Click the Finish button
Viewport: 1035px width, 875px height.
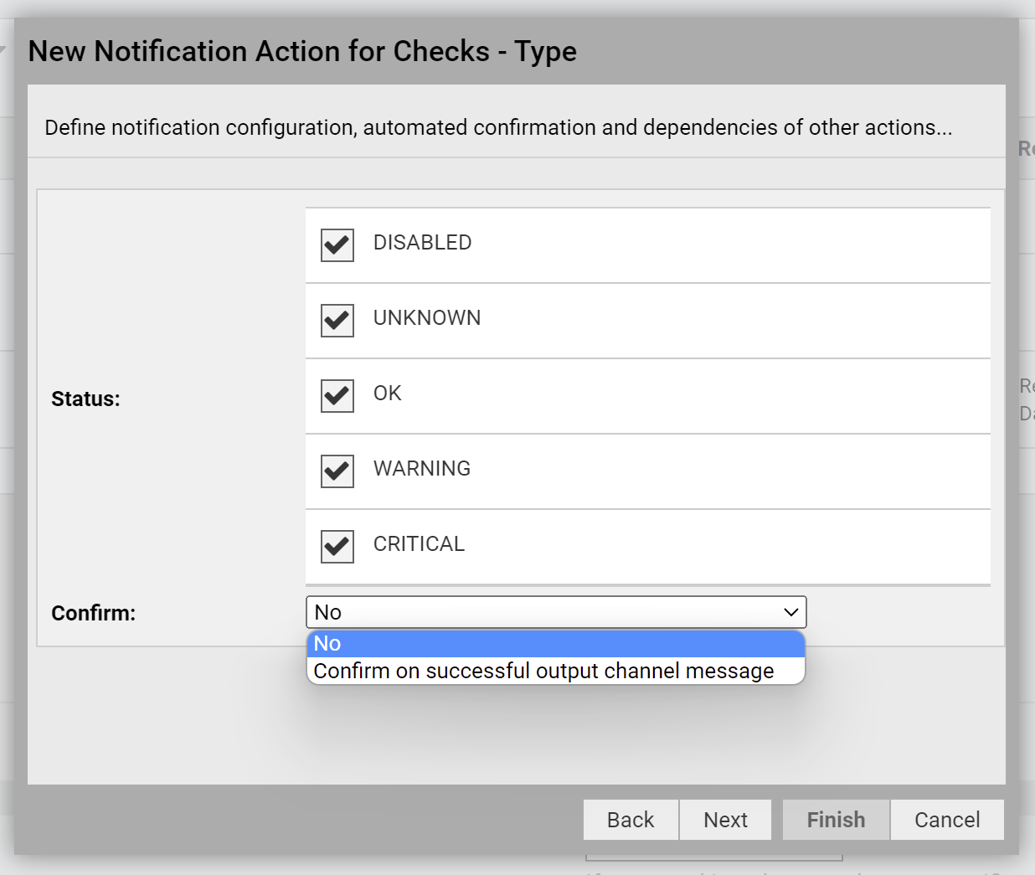[835, 820]
